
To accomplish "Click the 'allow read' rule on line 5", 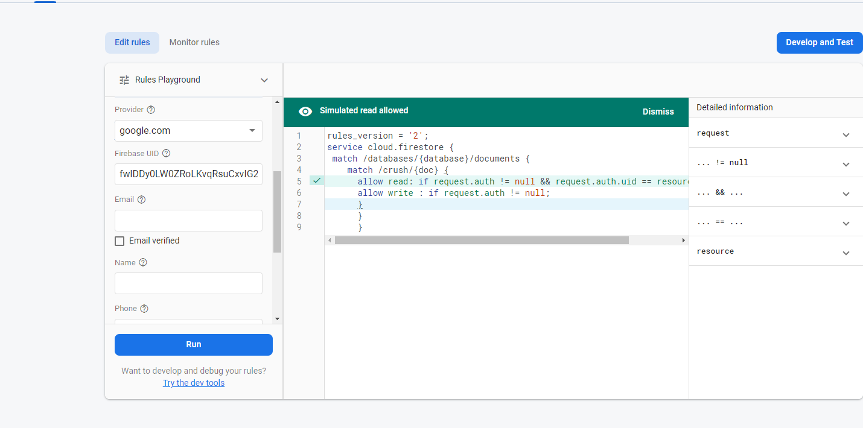I will click(x=523, y=181).
